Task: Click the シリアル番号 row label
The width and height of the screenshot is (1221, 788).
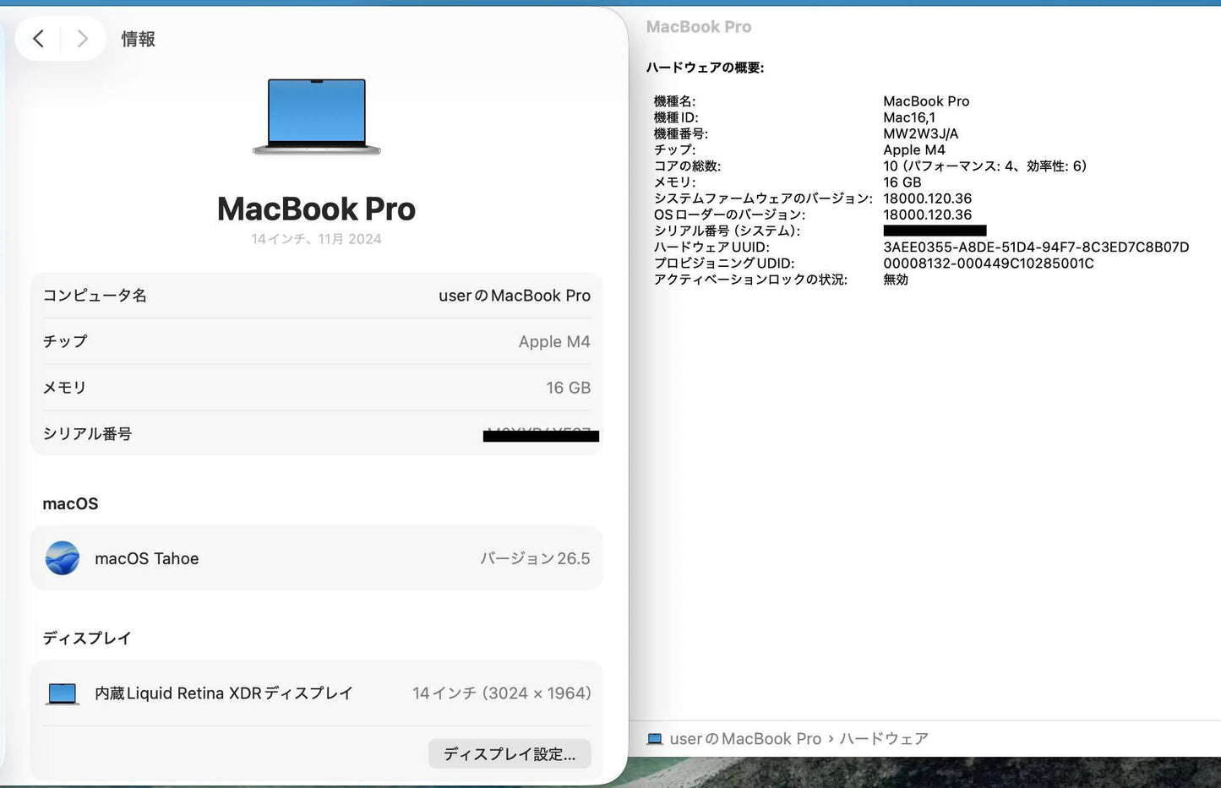Action: pyautogui.click(x=87, y=433)
